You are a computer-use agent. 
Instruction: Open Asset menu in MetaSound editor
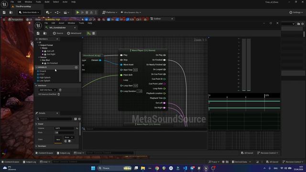pos(61,23)
